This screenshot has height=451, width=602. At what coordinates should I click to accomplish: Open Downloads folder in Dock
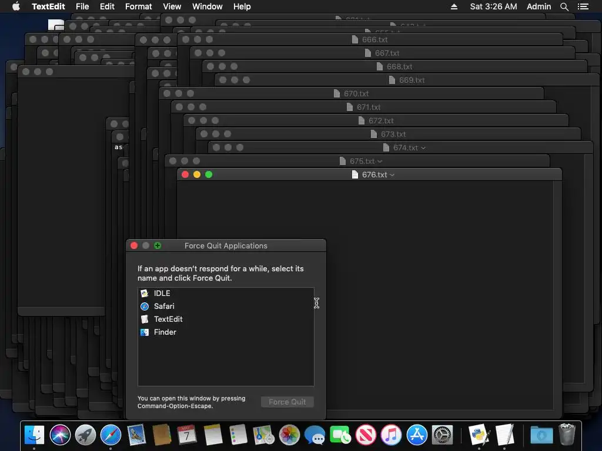[541, 435]
